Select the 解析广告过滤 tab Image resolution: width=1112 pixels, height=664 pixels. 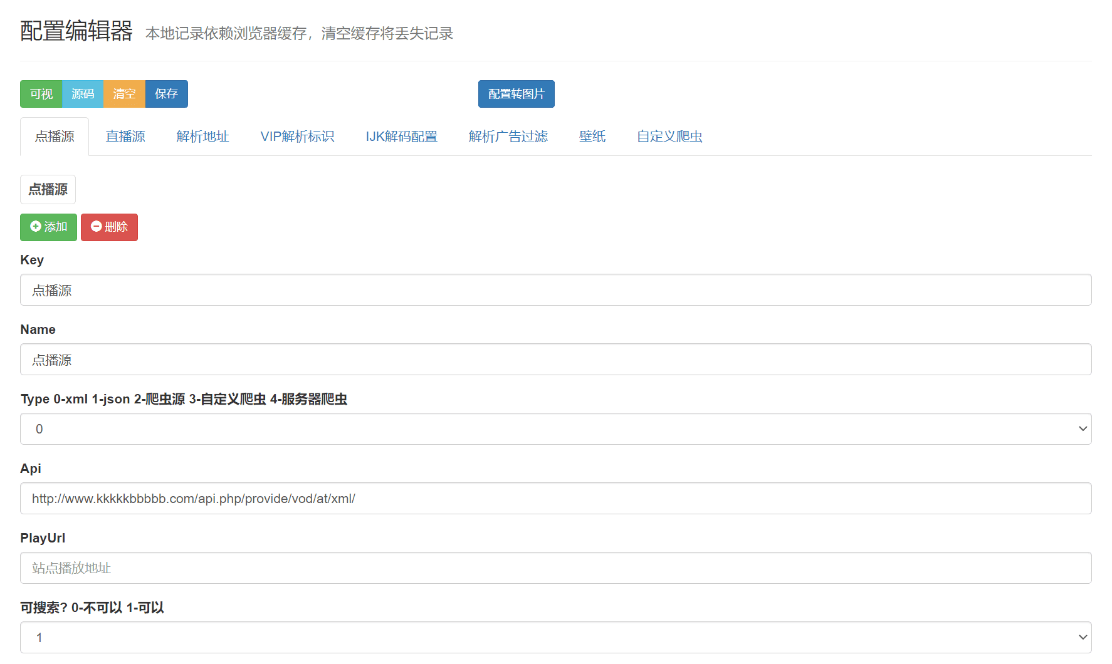click(x=509, y=136)
